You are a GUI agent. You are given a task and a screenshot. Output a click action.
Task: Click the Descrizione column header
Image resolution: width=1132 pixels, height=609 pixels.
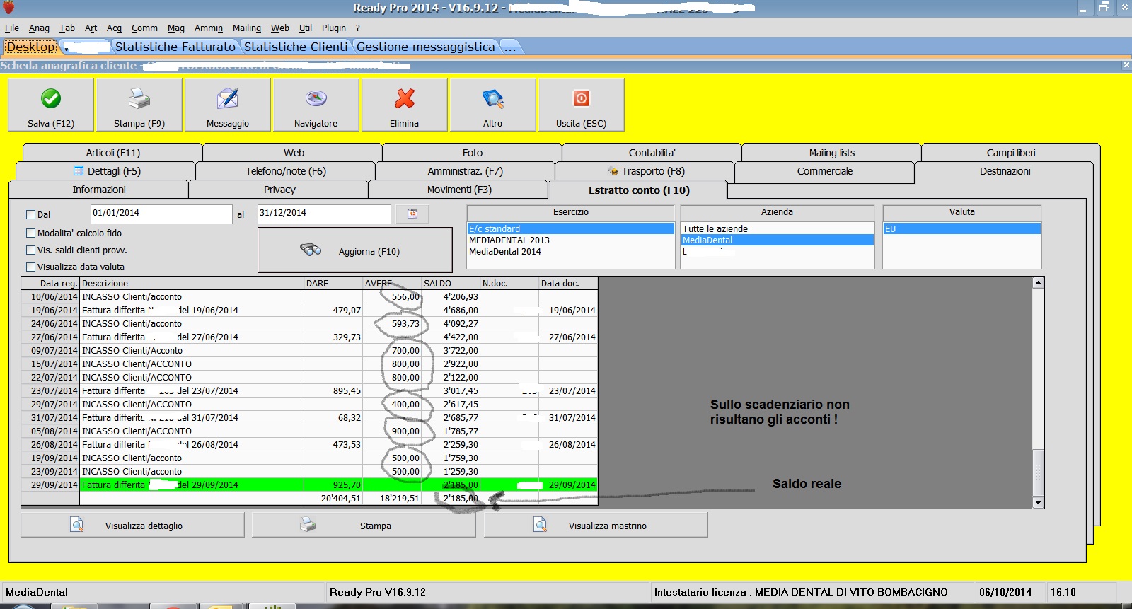point(192,284)
